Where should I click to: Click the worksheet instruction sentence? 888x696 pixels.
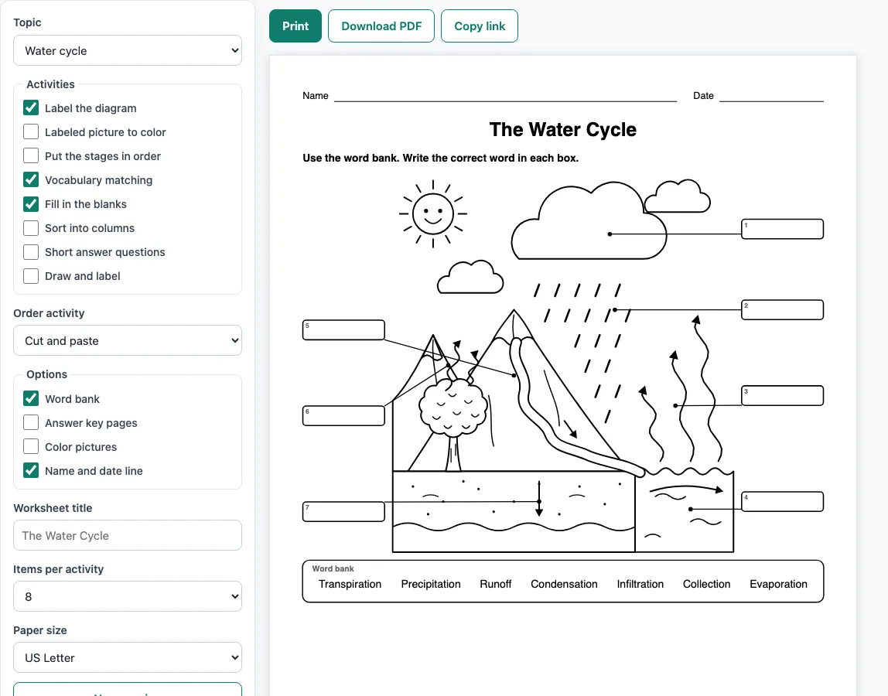(441, 158)
